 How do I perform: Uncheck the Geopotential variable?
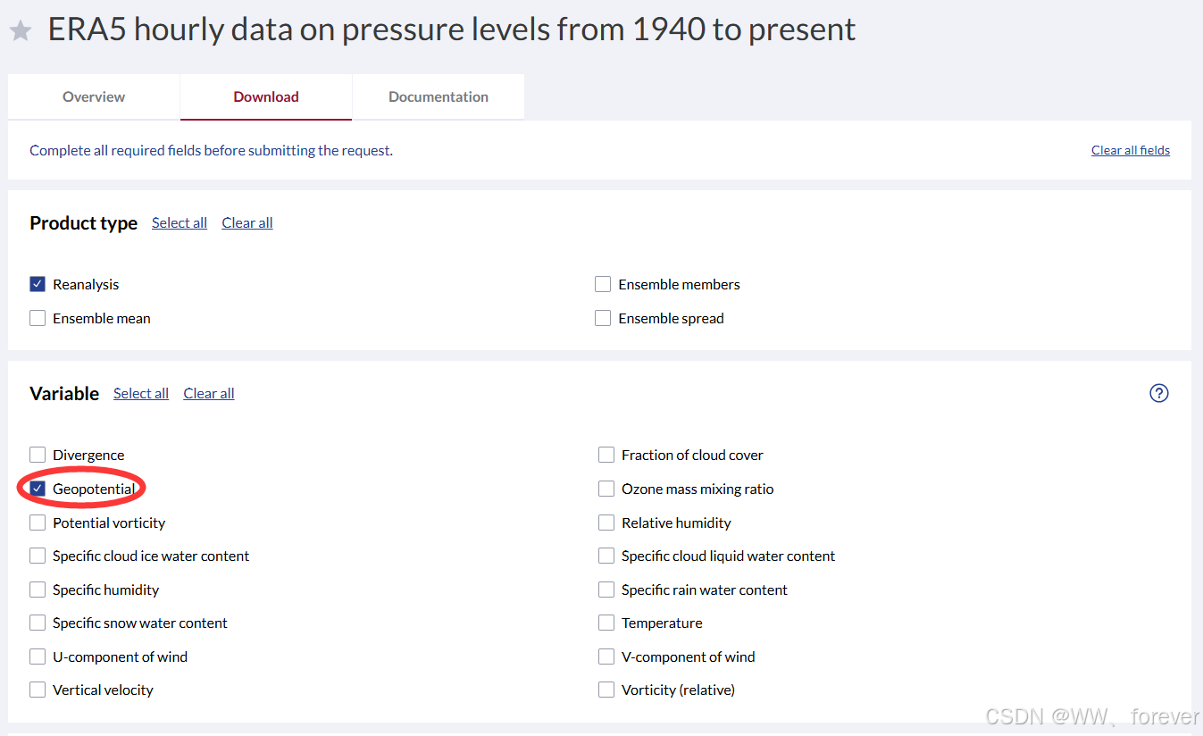click(x=38, y=489)
